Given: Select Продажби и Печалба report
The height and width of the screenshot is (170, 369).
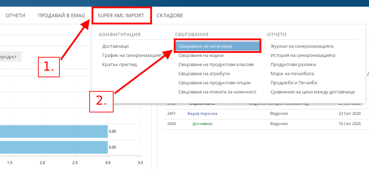Looking at the screenshot, I should pos(293,83).
